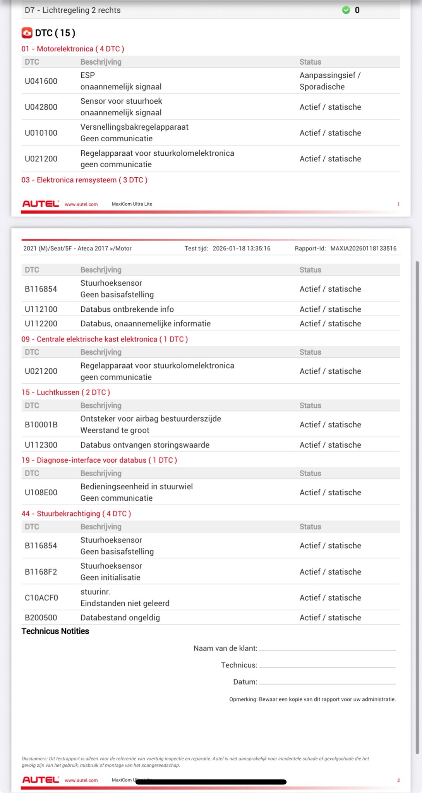The image size is (422, 793).
Task: Click fault code U041600 in Motorelektronica
Action: pos(41,81)
